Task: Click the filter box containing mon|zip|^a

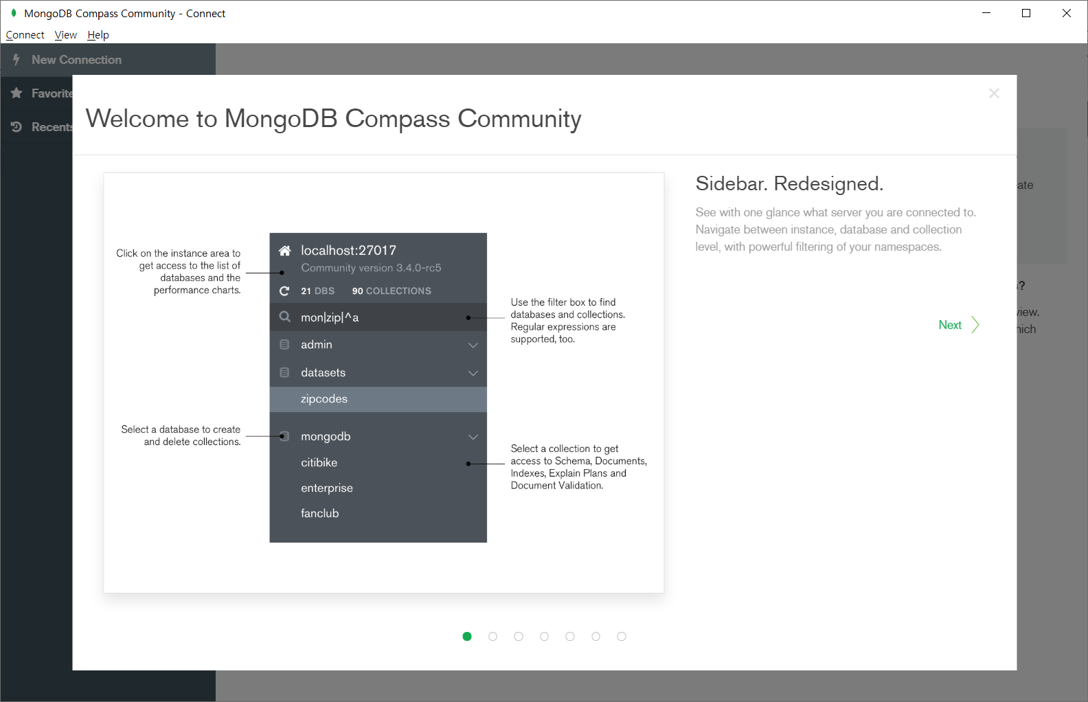Action: [x=378, y=317]
